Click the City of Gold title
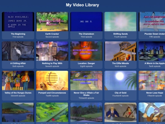 [120, 93]
